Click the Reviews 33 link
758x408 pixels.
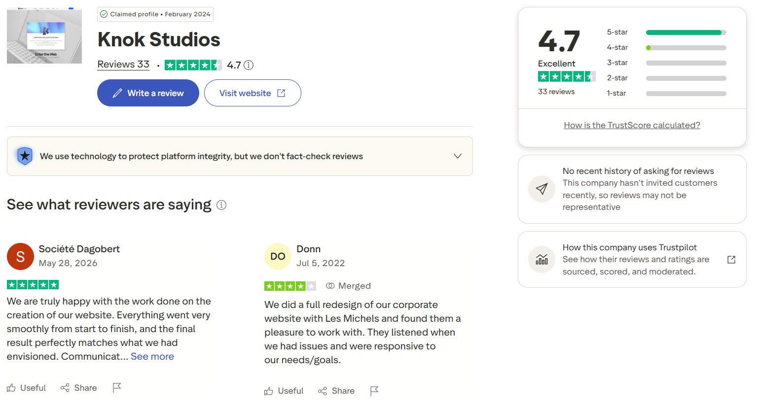pyautogui.click(x=123, y=65)
